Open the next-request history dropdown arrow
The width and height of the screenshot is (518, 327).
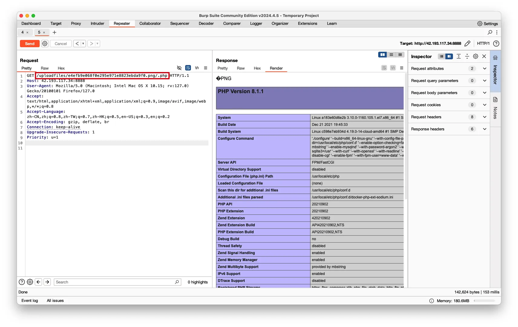pos(97,44)
